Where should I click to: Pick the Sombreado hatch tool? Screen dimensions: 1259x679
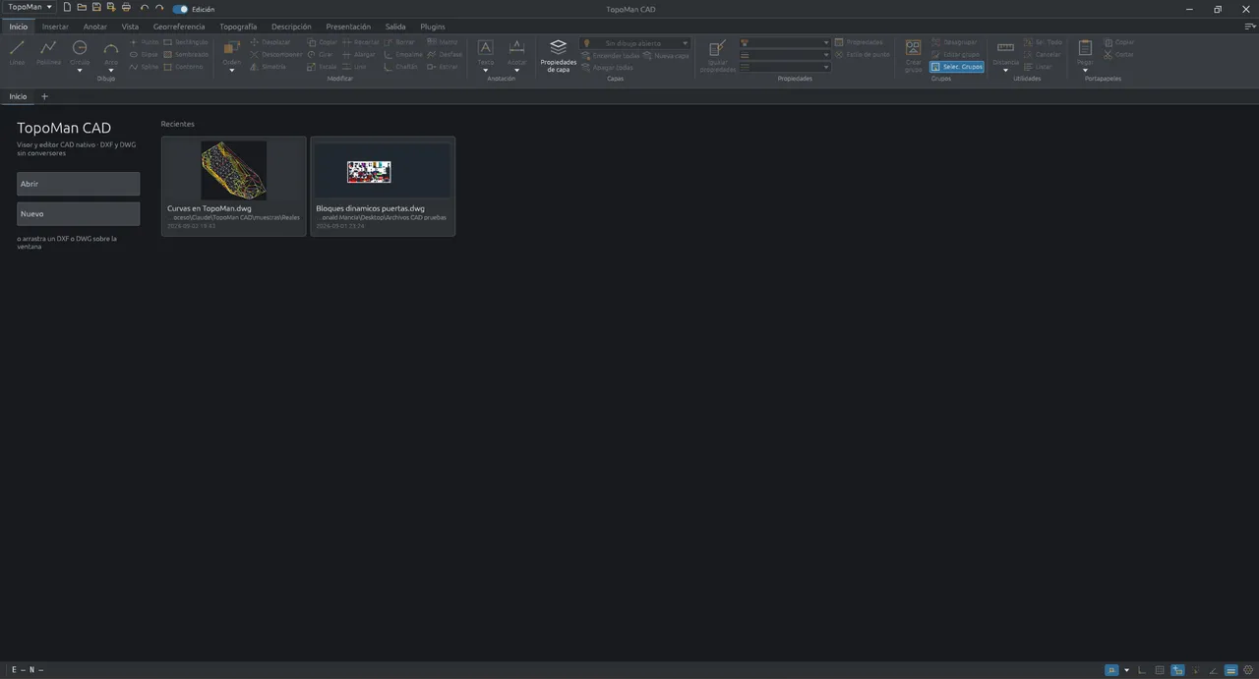[186, 54]
